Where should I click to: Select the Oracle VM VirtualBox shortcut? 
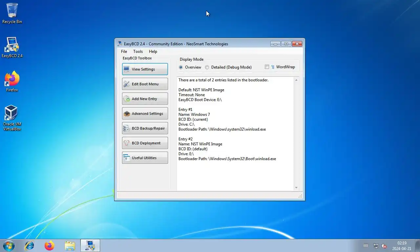click(x=12, y=118)
